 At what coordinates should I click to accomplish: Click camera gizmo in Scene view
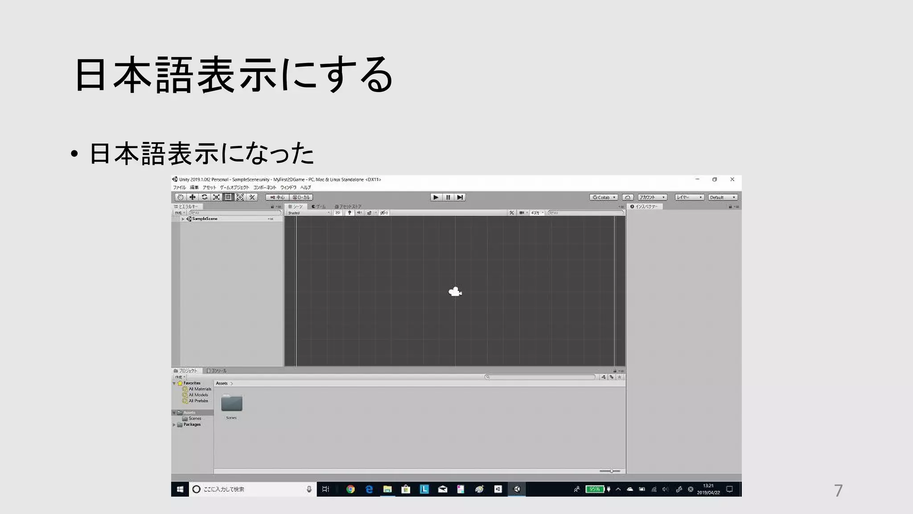(455, 292)
